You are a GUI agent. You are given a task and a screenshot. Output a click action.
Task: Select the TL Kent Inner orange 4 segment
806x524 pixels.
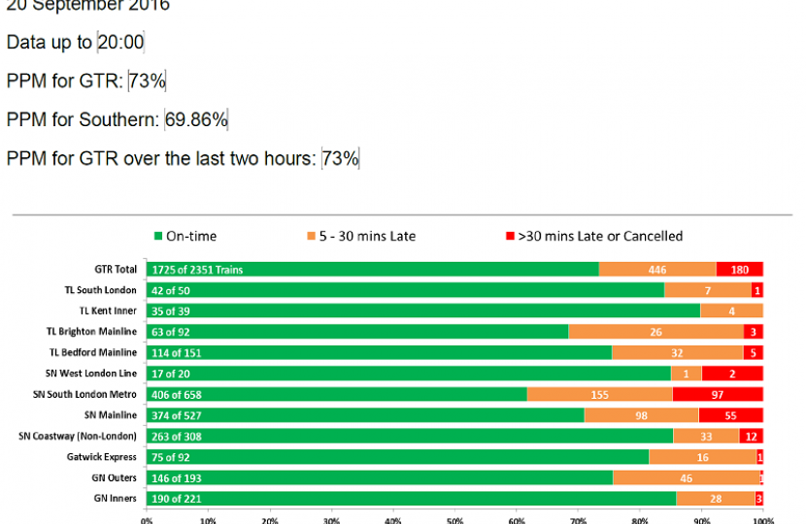tap(731, 311)
